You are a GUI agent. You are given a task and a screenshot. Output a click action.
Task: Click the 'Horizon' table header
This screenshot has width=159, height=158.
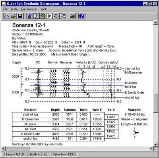(30, 110)
